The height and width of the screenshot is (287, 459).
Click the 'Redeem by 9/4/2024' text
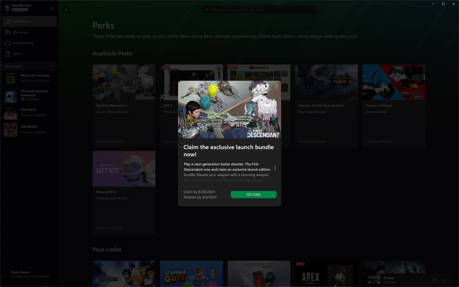[x=200, y=197]
